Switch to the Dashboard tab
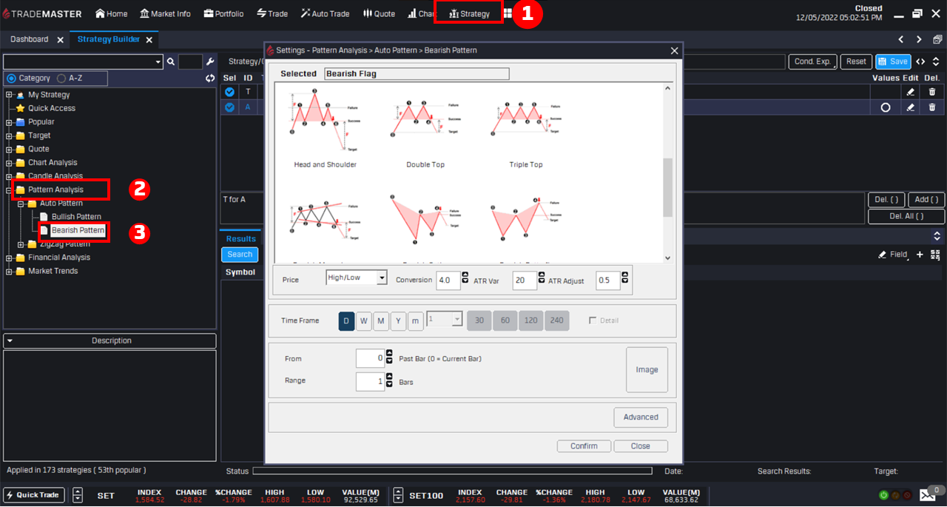 click(30, 39)
